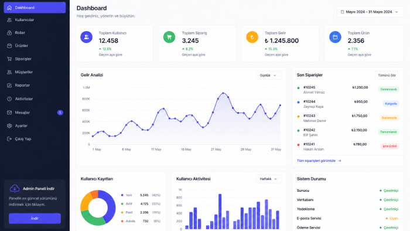Click the Çıkış Yap logout icon
The width and height of the screenshot is (410, 231).
(x=9, y=139)
